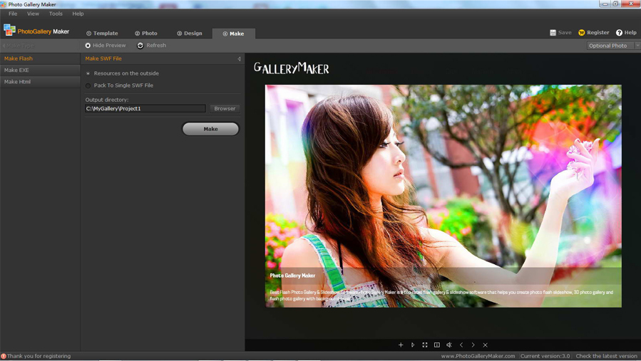
Task: Click Check the latest version link
Action: [x=607, y=356]
